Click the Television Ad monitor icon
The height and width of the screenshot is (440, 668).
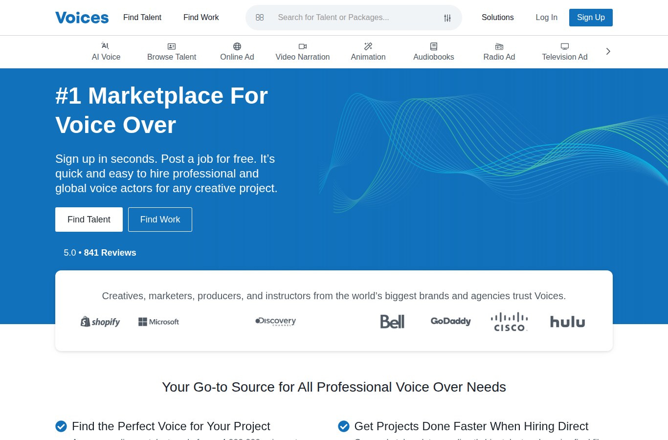coord(565,46)
